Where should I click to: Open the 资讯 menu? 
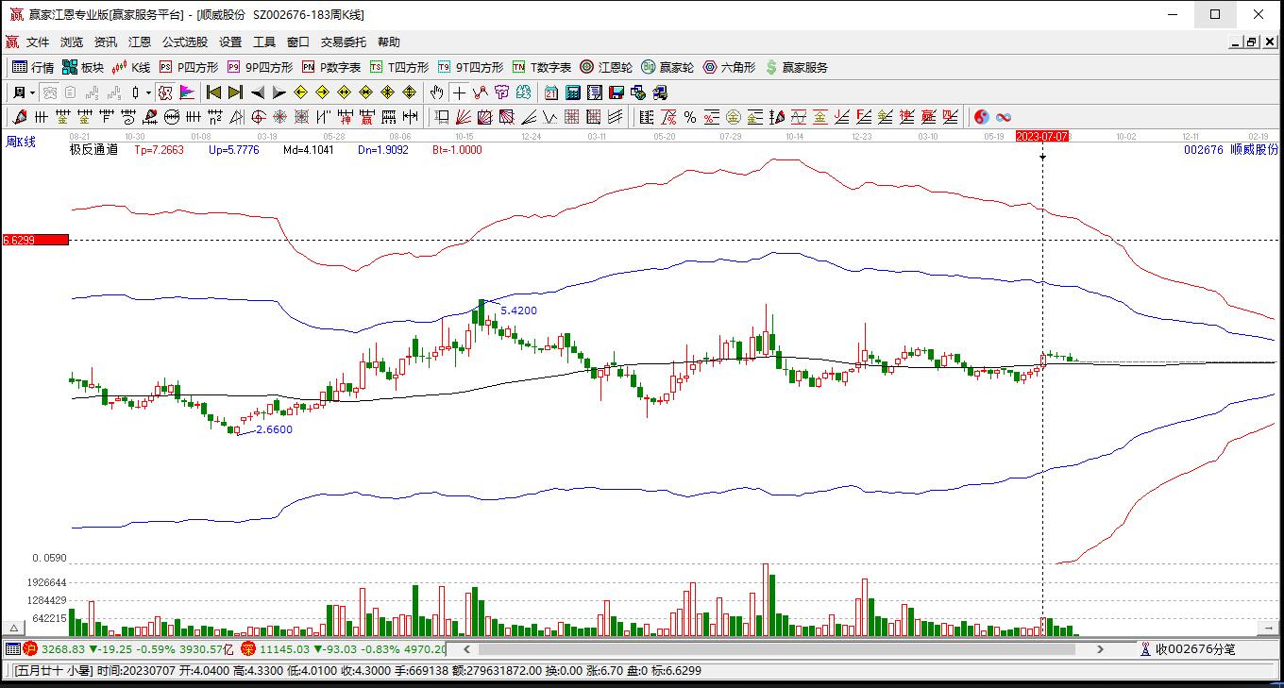coord(106,42)
